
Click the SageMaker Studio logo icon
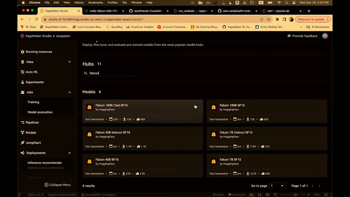tap(22, 36)
